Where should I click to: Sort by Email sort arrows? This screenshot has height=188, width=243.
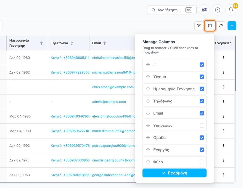tap(105, 43)
